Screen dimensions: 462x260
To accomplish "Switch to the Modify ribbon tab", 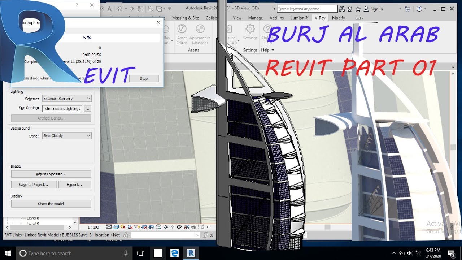I will pyautogui.click(x=339, y=18).
